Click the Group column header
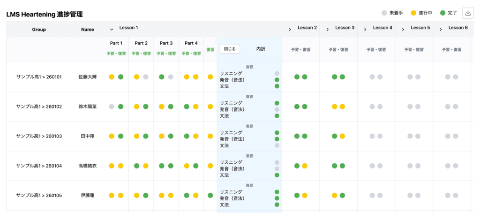This screenshot has width=480, height=213. tap(39, 30)
